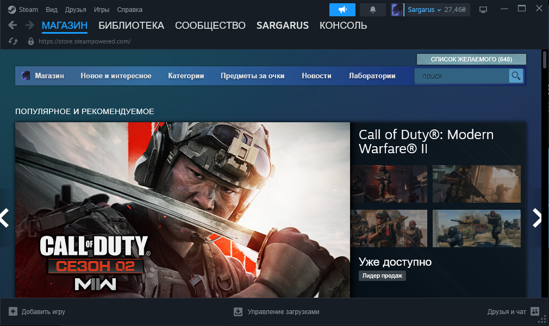Click the plus icon for Добавить игру

pyautogui.click(x=13, y=311)
